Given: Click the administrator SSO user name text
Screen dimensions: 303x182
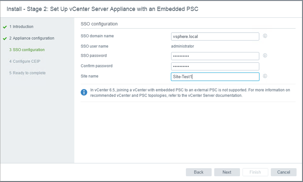Looking at the screenshot, I should 183,46.
